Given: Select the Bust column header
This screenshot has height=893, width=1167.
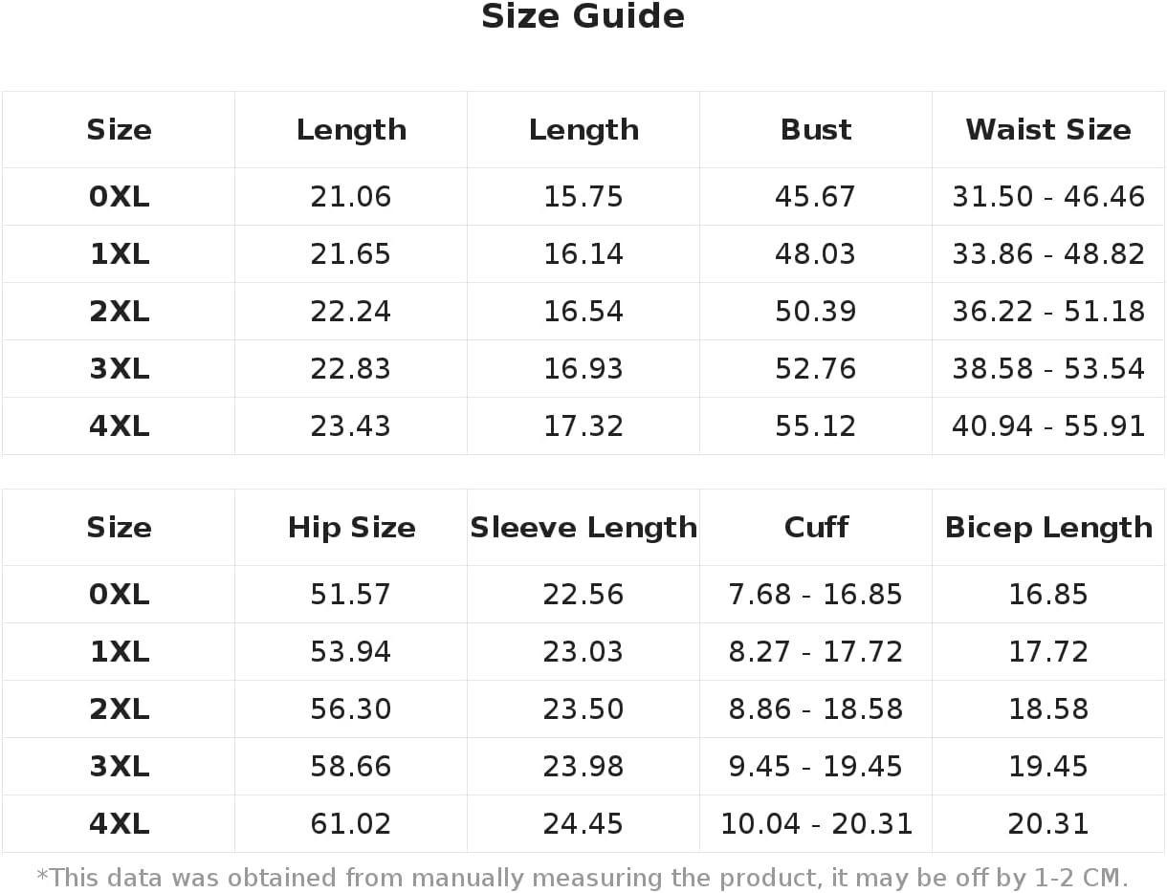Looking at the screenshot, I should click(x=816, y=130).
